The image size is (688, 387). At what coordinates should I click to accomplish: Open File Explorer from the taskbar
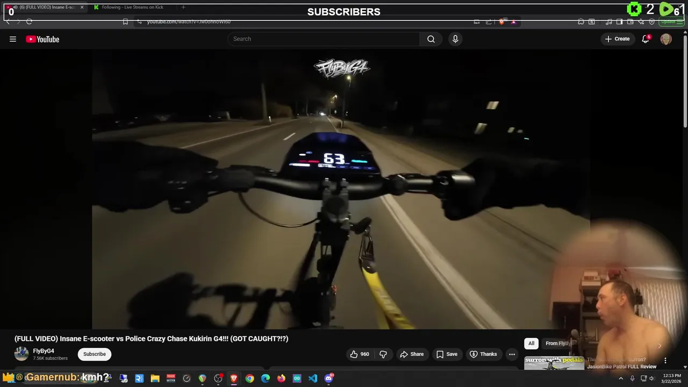[x=155, y=378]
